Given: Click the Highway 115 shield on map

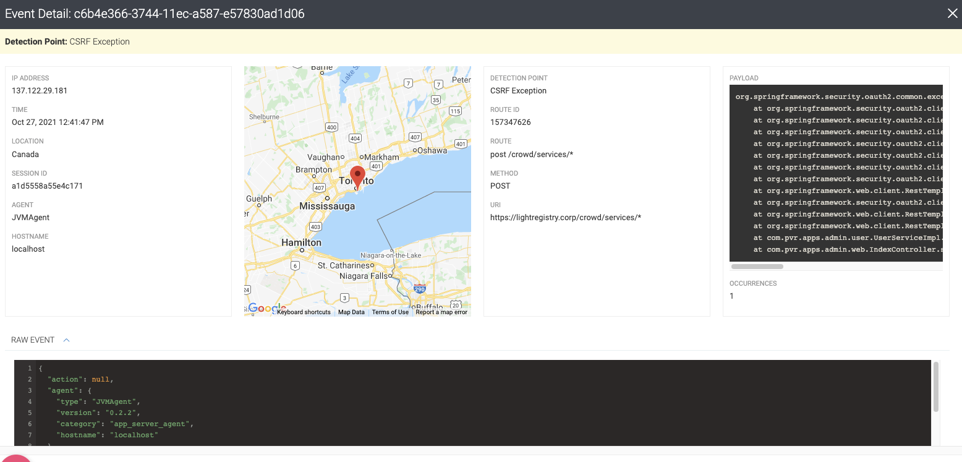Looking at the screenshot, I should click(455, 111).
